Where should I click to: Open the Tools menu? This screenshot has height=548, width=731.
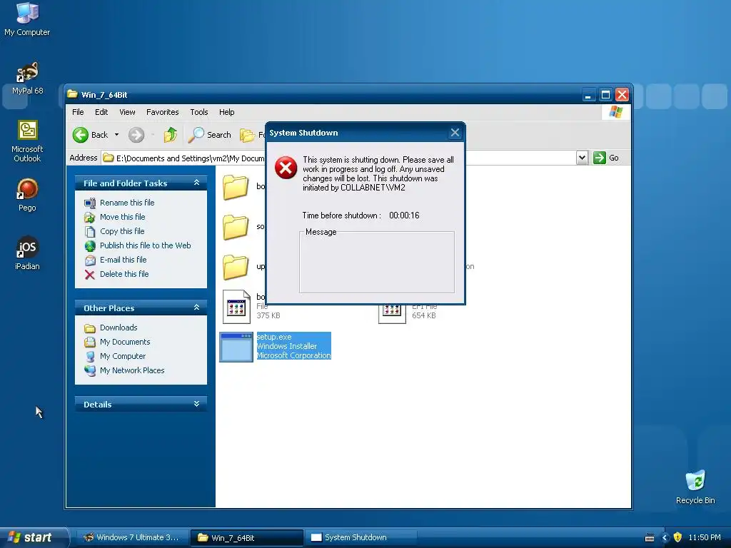coord(199,112)
